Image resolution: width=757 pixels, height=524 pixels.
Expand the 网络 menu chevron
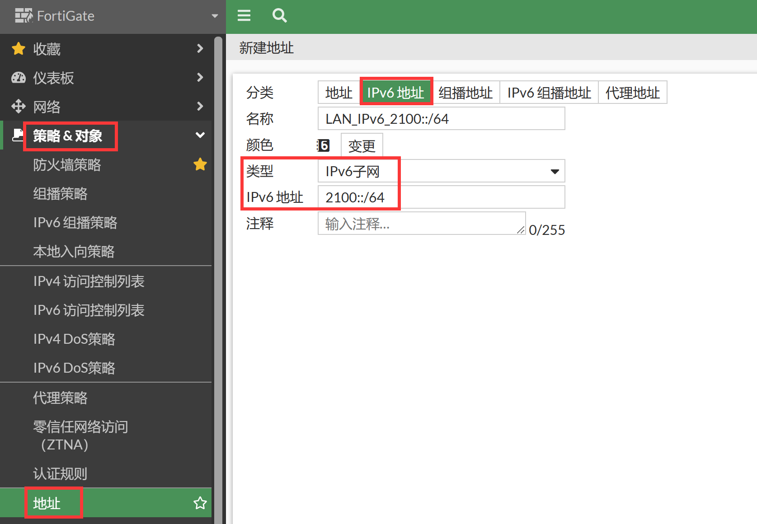pyautogui.click(x=200, y=107)
